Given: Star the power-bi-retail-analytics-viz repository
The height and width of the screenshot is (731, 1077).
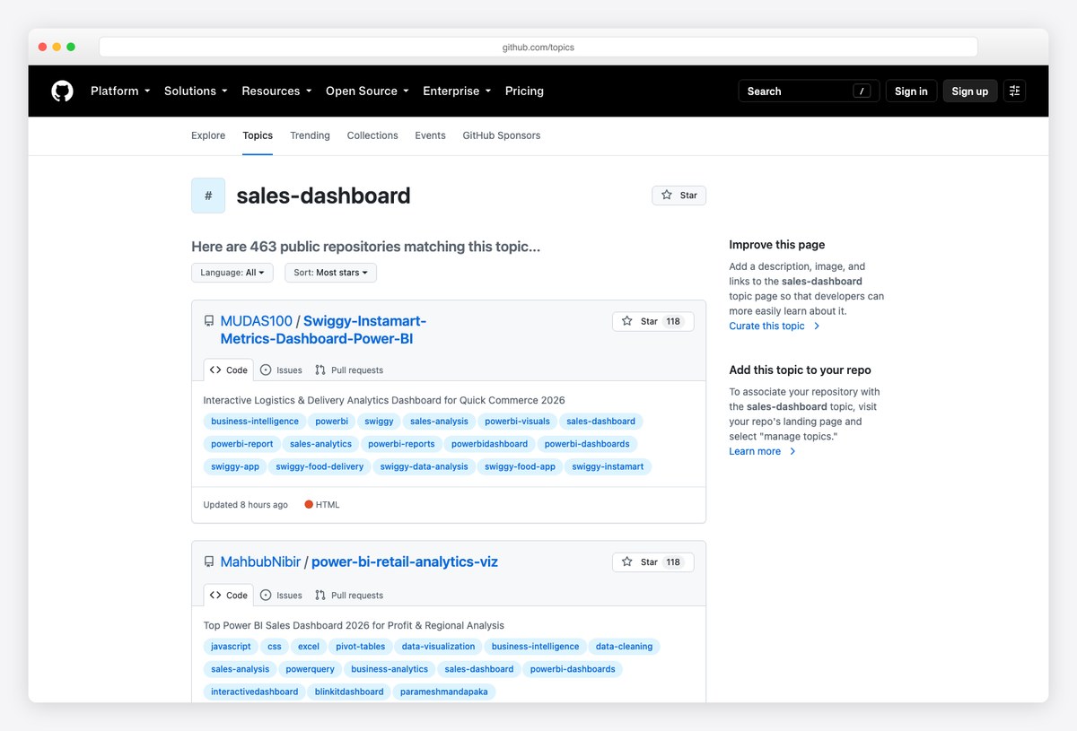Looking at the screenshot, I should click(x=652, y=562).
